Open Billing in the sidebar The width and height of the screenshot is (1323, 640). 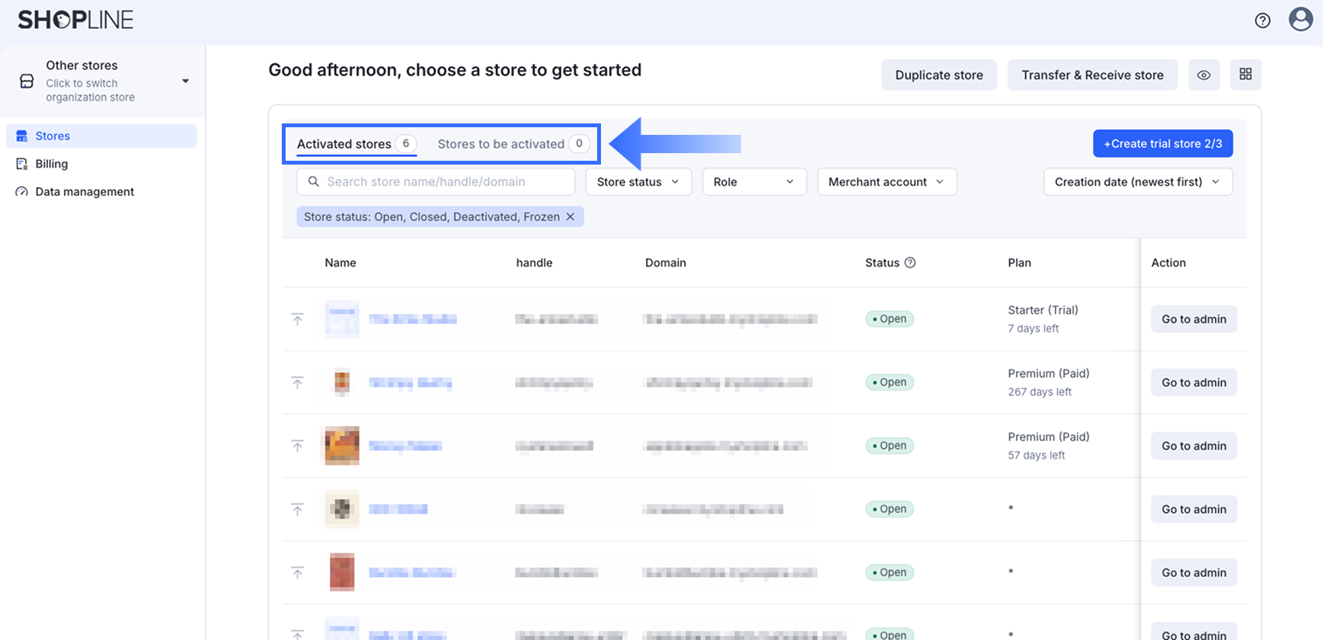click(x=51, y=164)
